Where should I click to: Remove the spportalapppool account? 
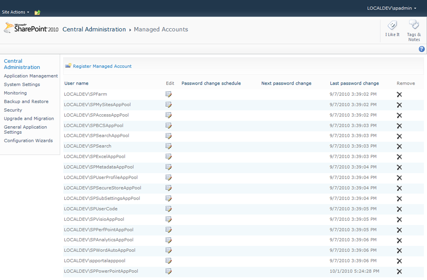coord(399,261)
